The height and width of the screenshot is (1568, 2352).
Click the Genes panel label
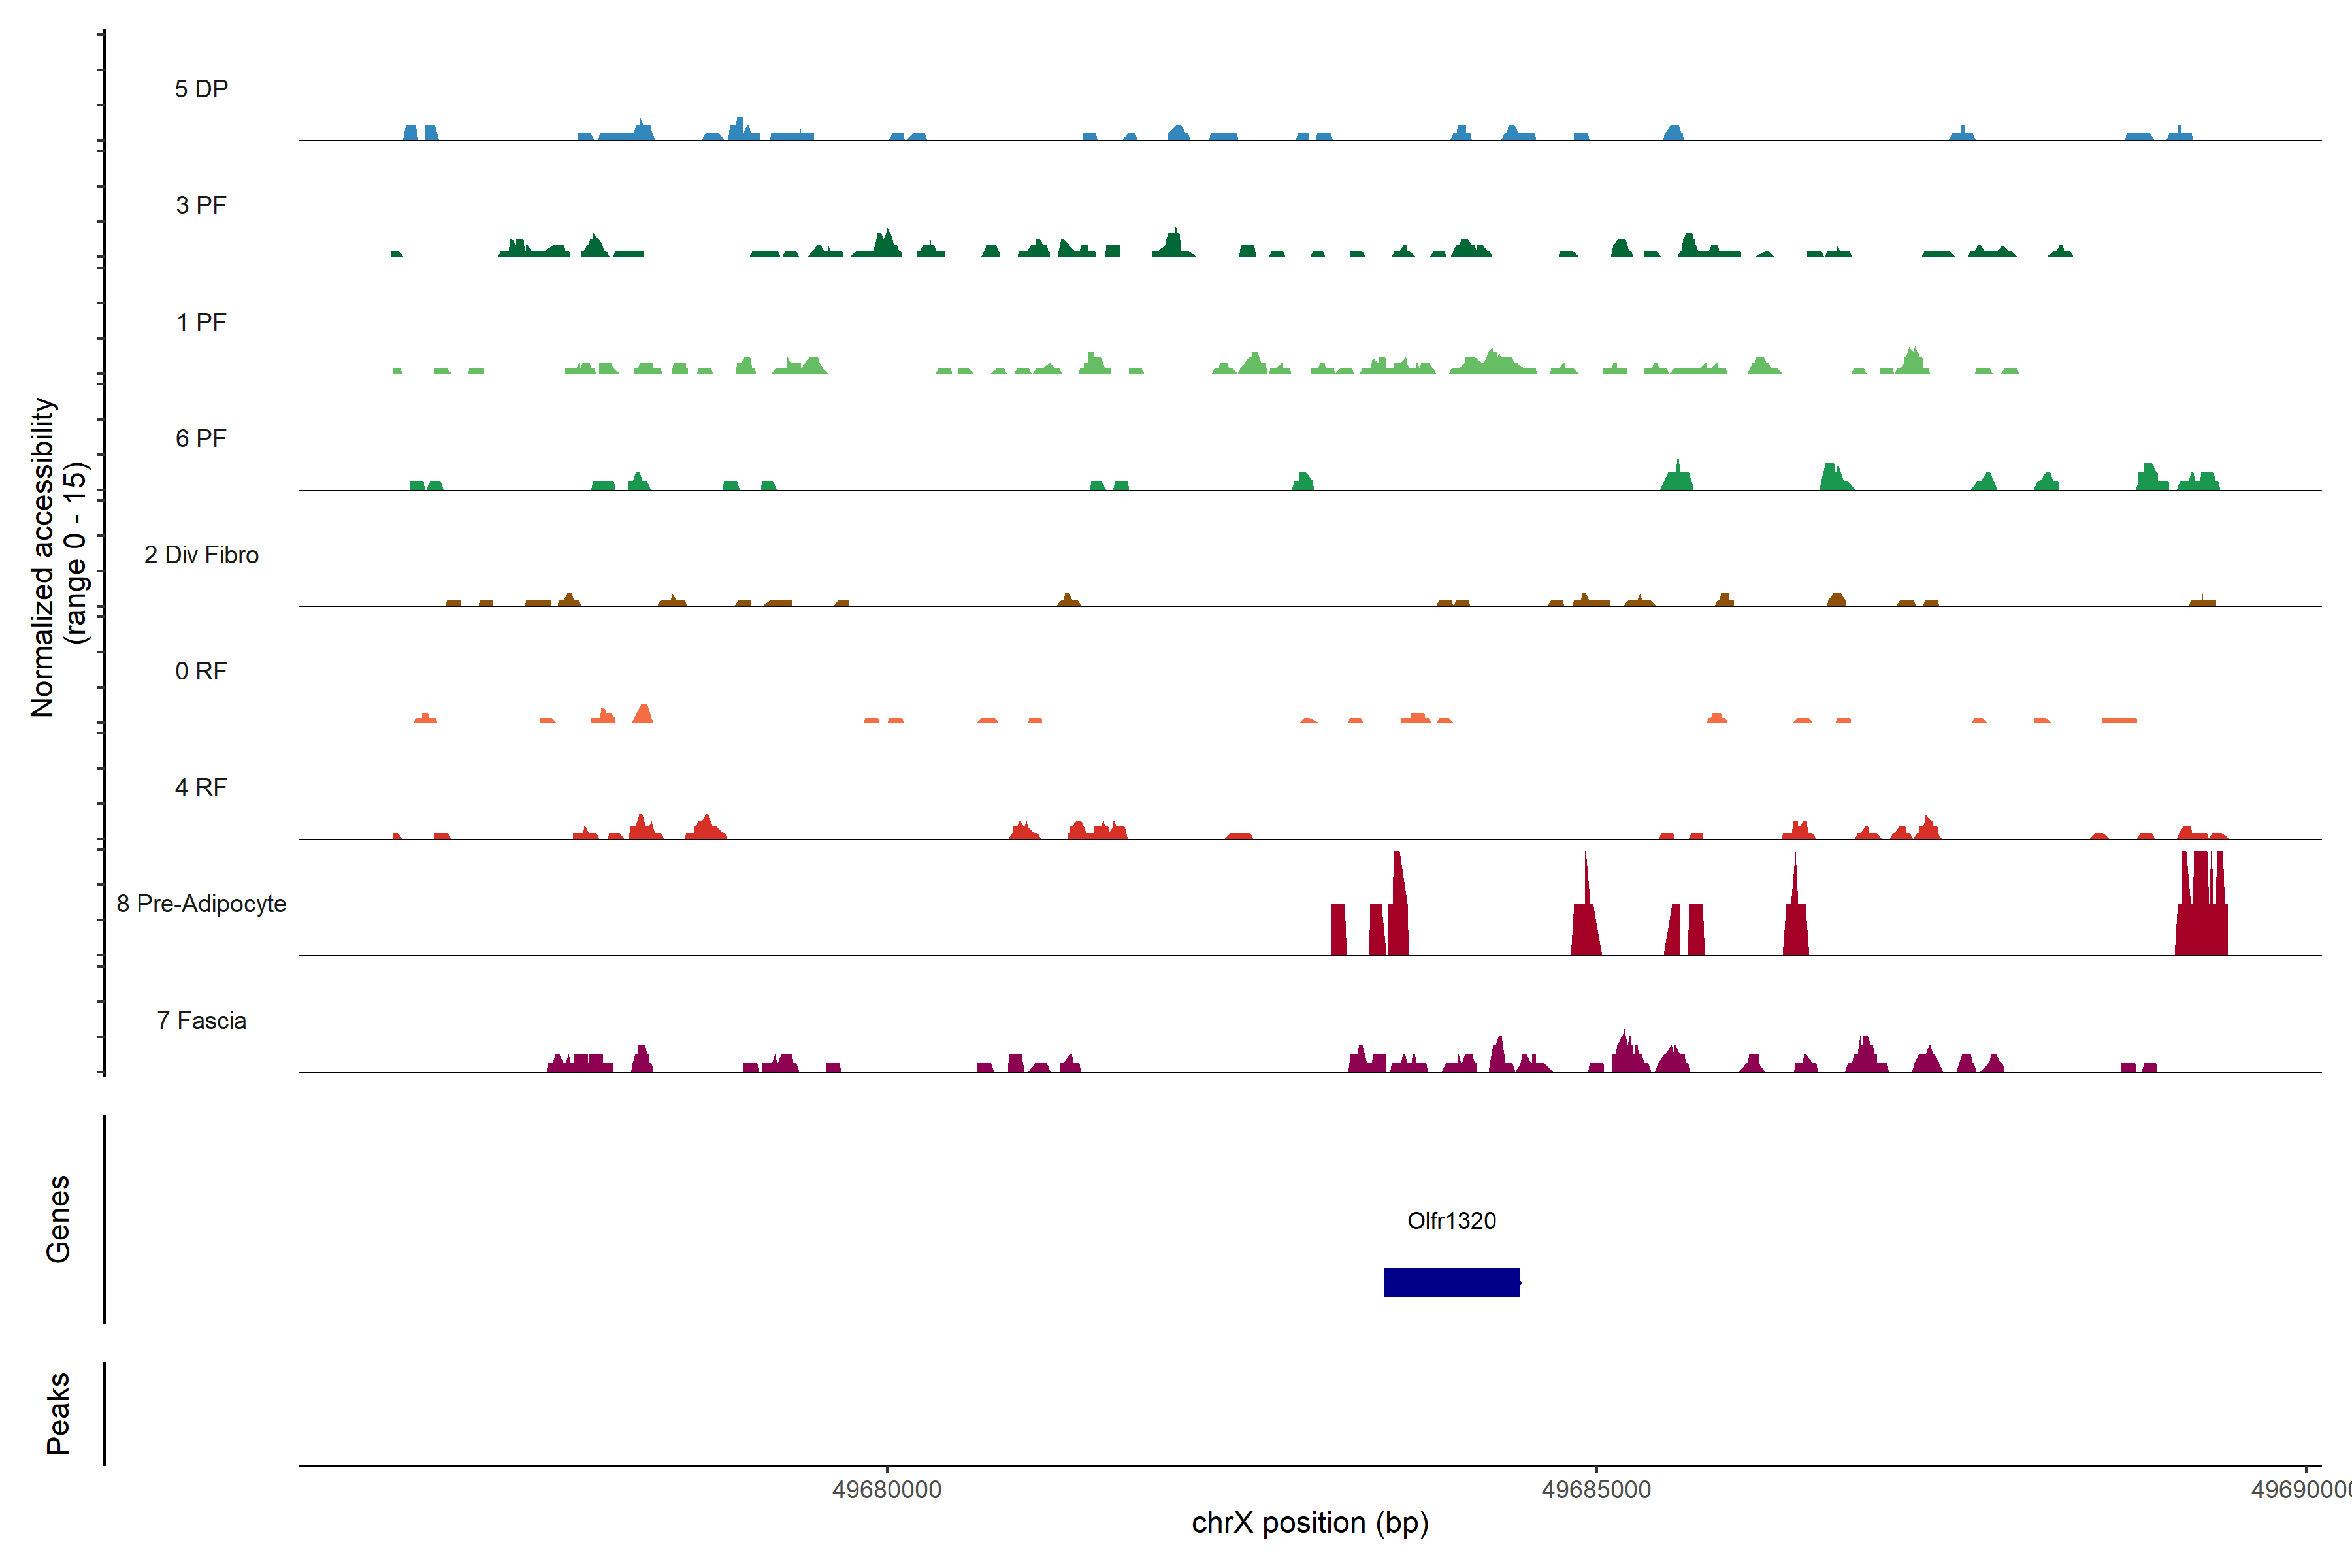coord(58,1218)
